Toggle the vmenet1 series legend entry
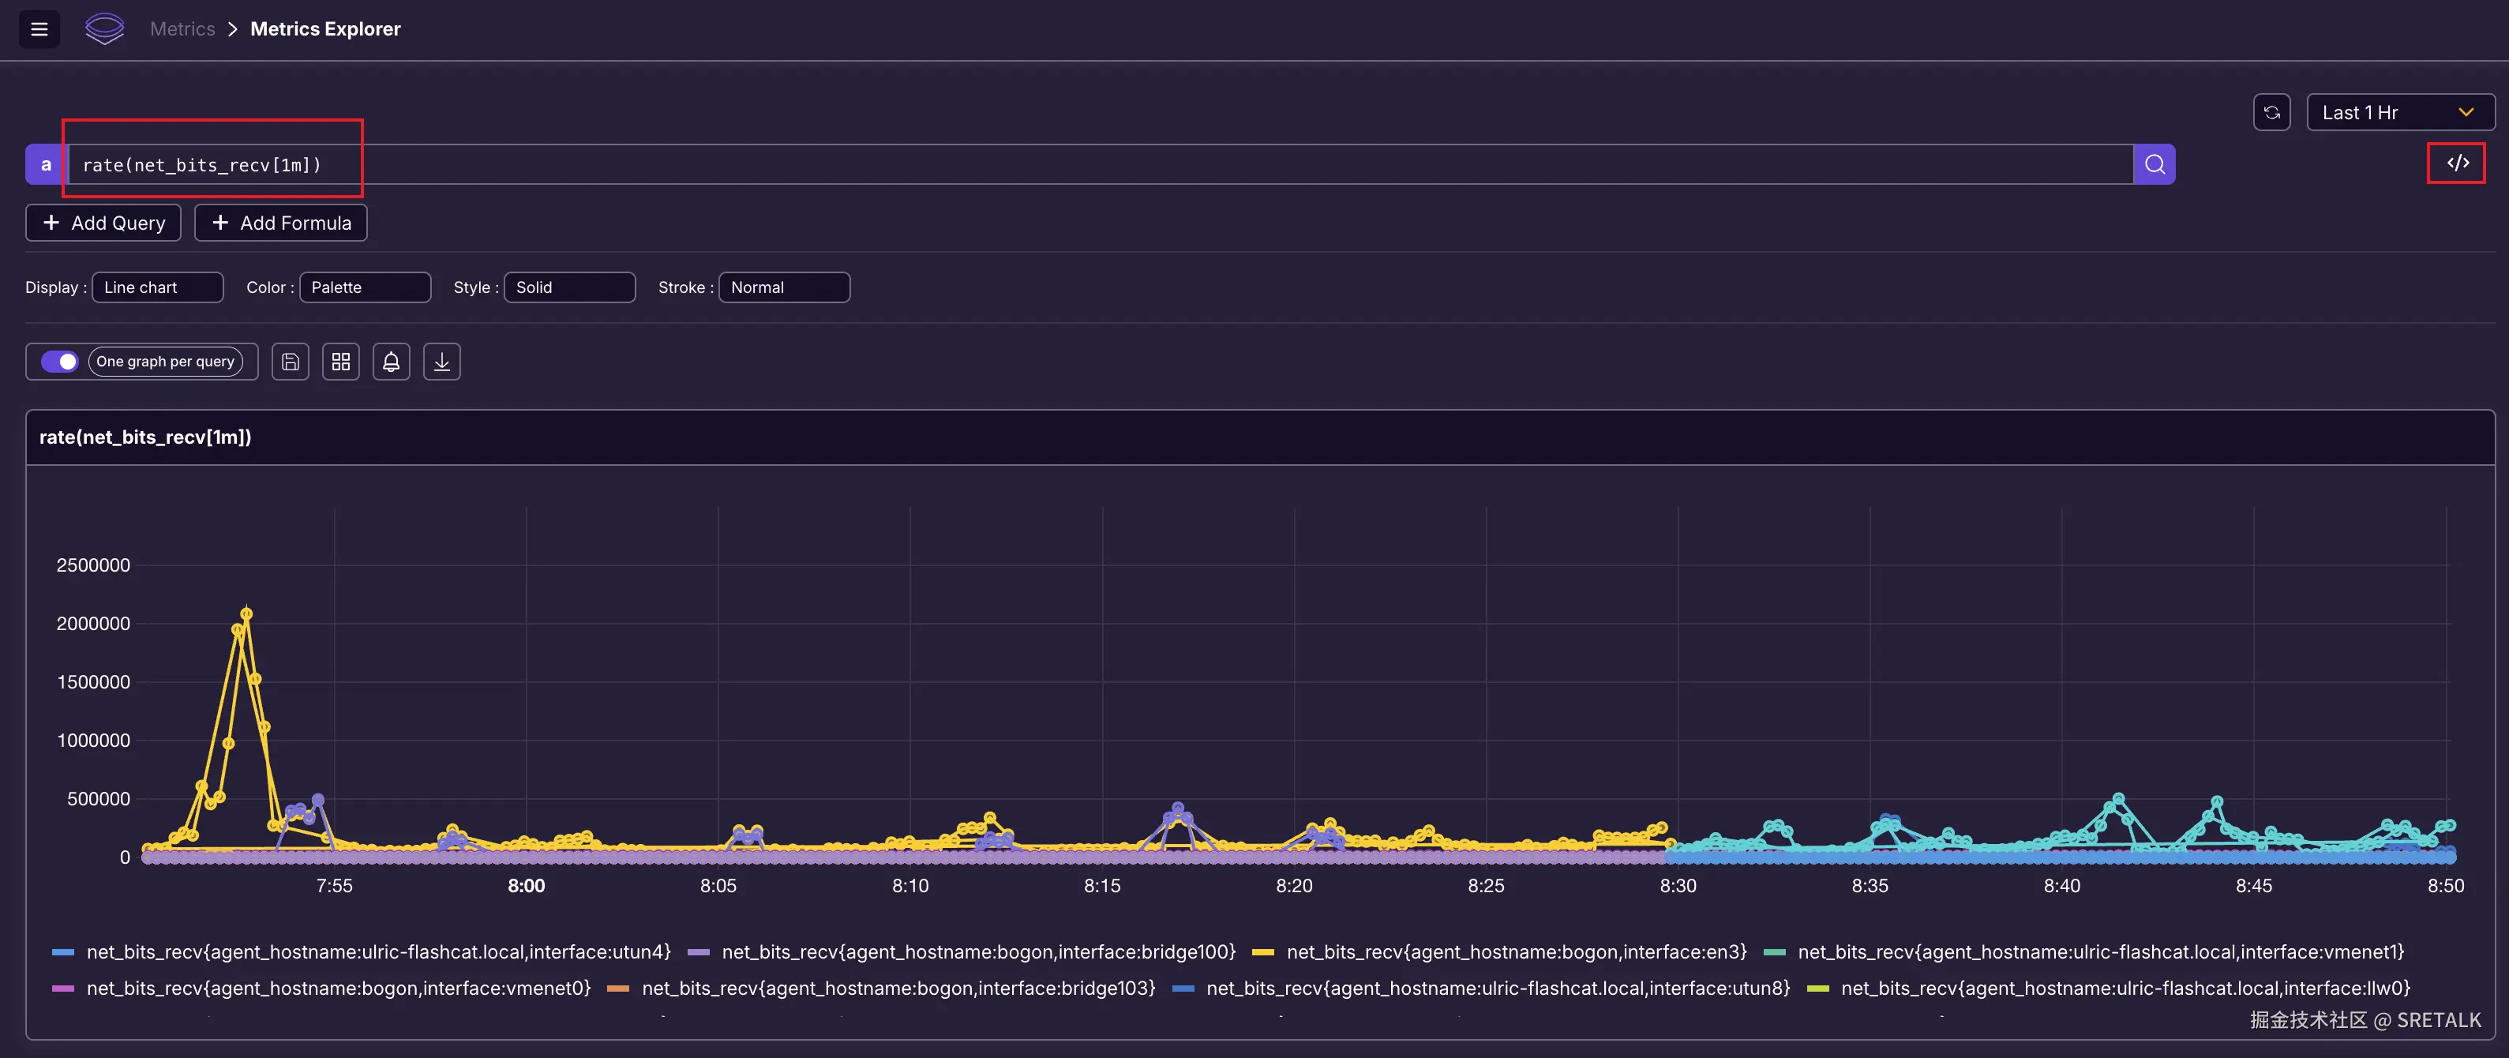This screenshot has height=1058, width=2509. pos(2100,952)
